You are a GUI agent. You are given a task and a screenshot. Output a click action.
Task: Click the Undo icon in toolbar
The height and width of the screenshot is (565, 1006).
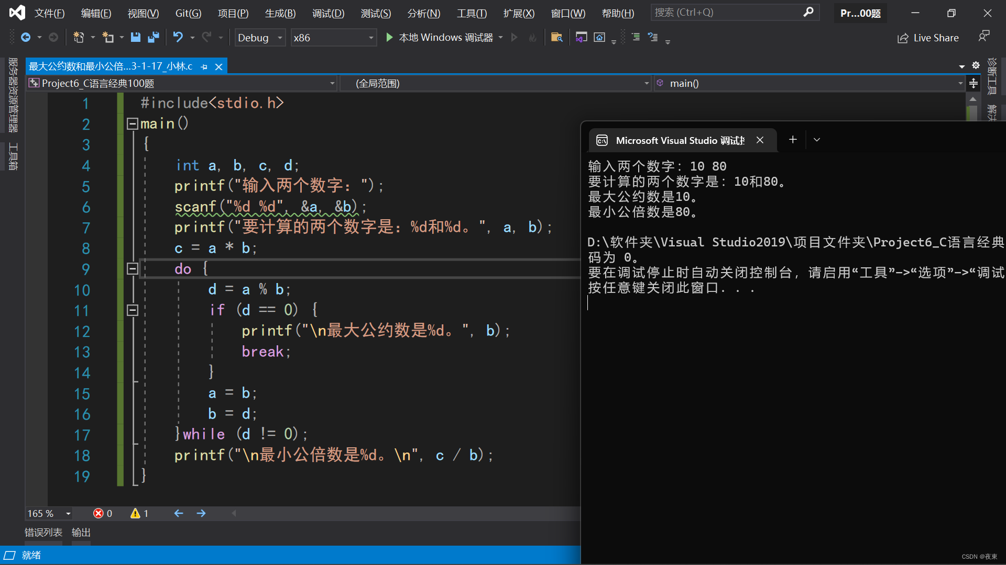(178, 37)
